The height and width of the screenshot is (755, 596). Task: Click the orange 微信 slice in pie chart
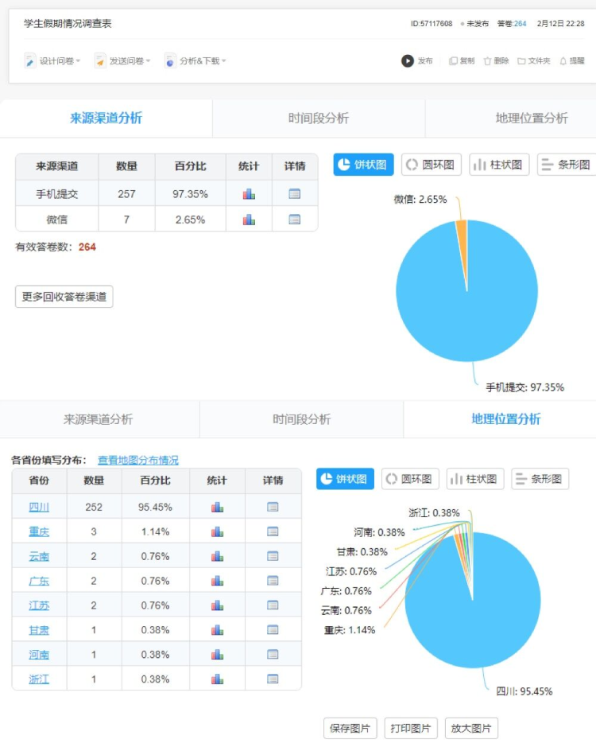(x=462, y=229)
